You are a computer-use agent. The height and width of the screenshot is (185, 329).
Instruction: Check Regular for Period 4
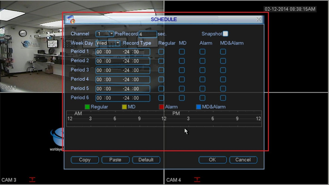pyautogui.click(x=161, y=79)
